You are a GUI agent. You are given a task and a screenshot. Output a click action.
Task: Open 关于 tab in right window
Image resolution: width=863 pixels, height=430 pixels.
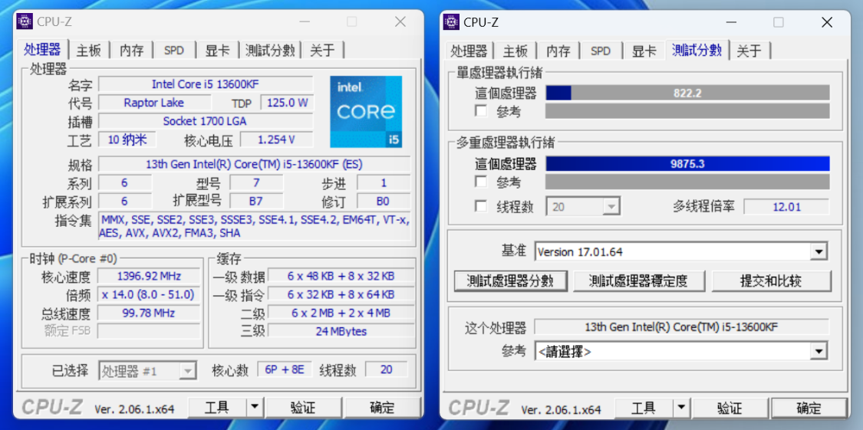coord(749,51)
